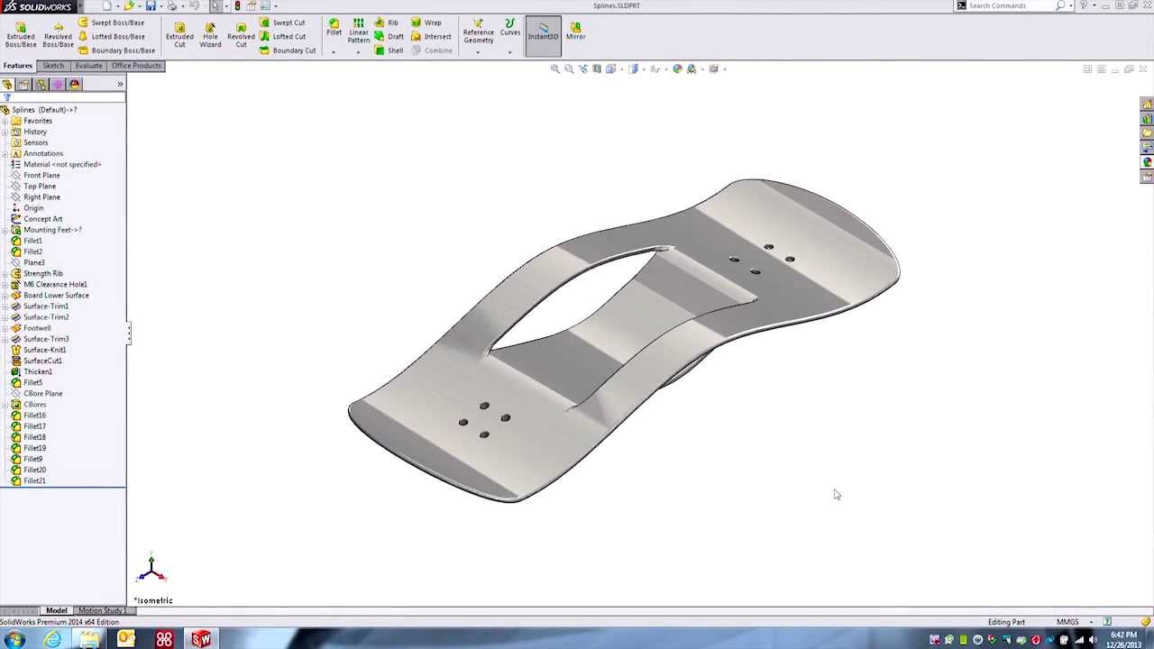This screenshot has width=1154, height=649.
Task: Select M6 Clearance Hole1 feature
Action: (x=55, y=285)
